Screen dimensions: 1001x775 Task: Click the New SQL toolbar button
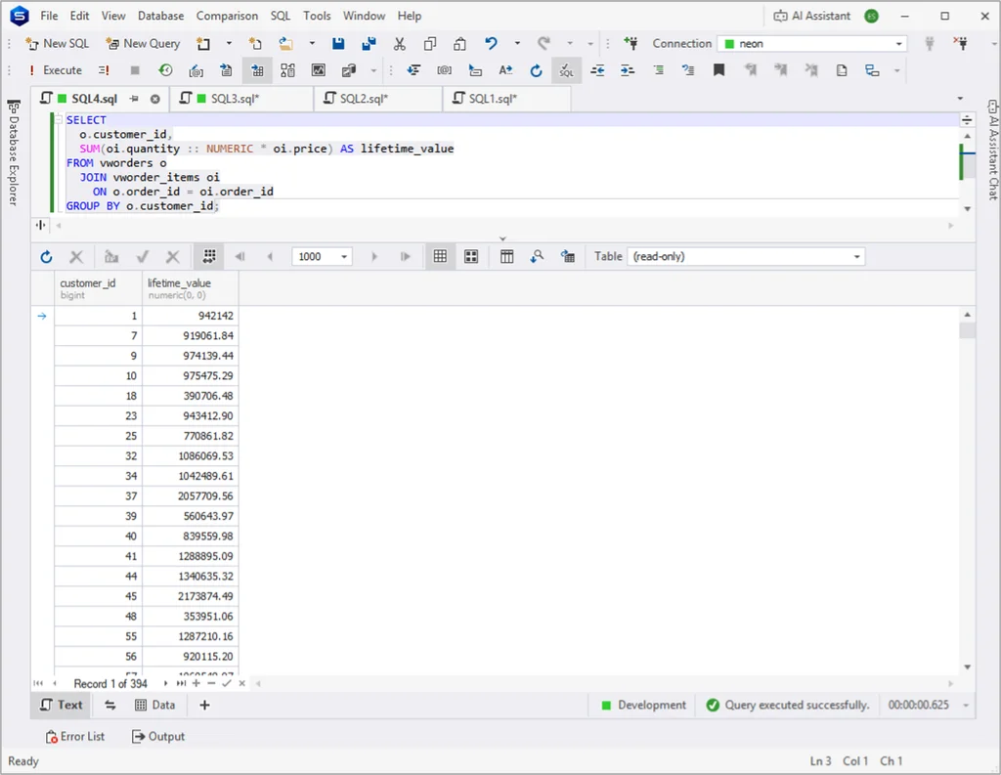[x=57, y=43]
